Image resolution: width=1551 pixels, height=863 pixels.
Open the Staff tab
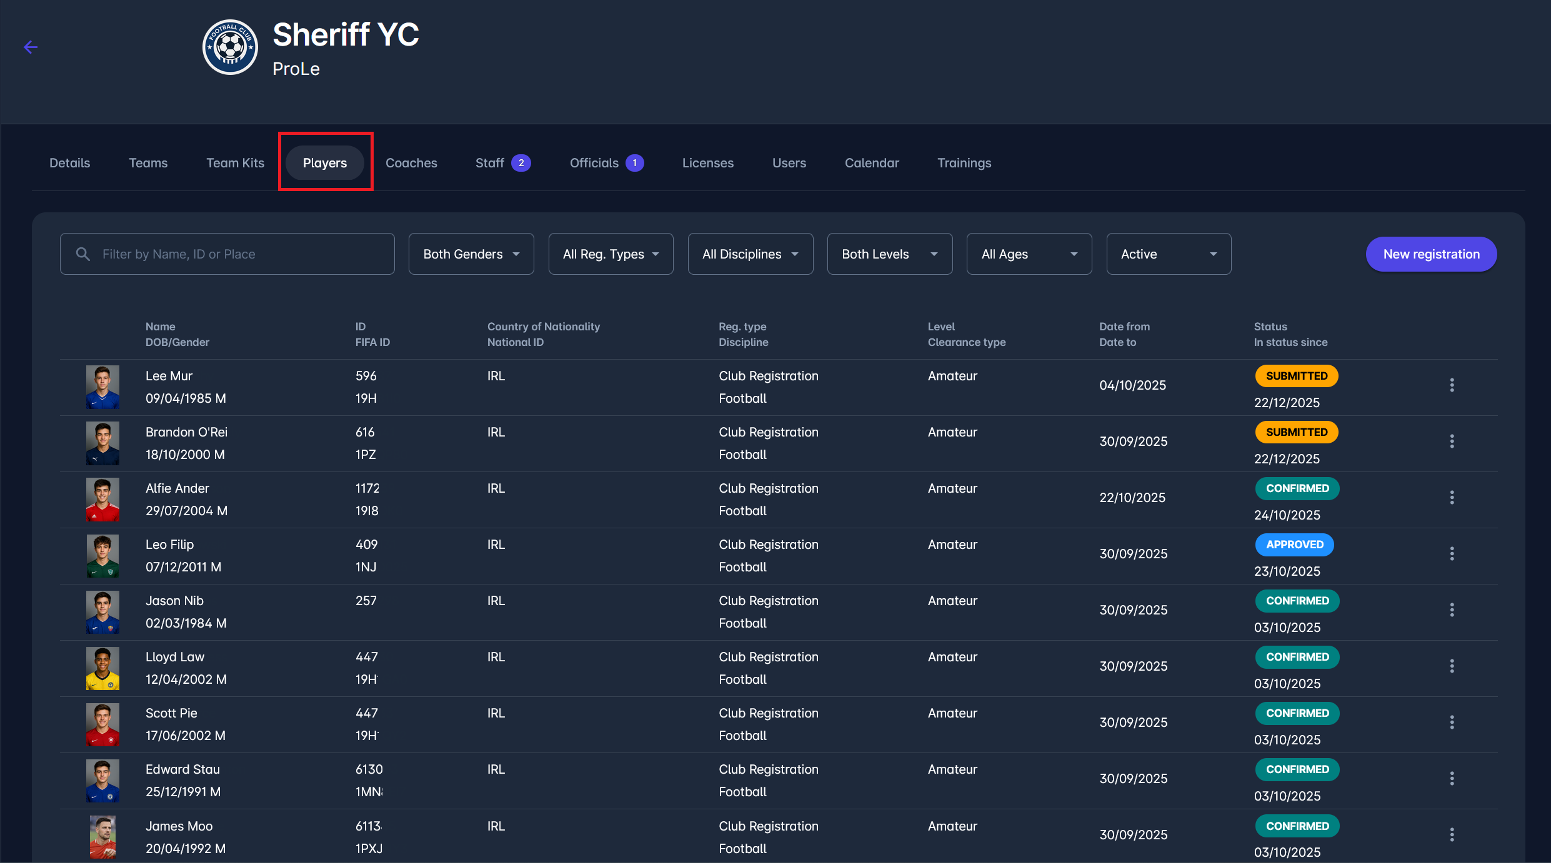tap(490, 163)
